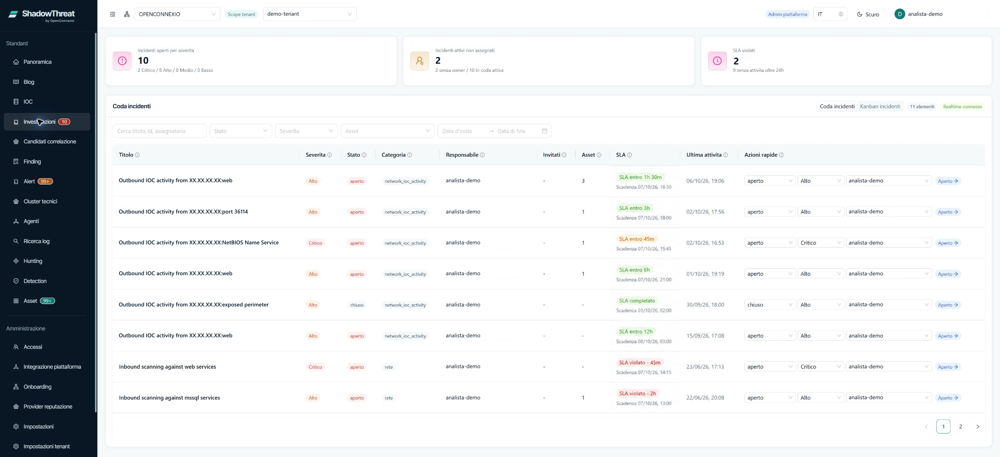1000x457 pixels.
Task: Click the unassigned incidents user icon
Action: coord(420,61)
